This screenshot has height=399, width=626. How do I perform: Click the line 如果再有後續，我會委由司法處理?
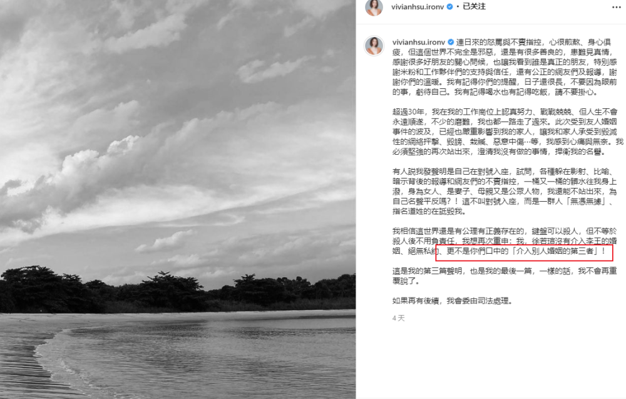coord(452,301)
